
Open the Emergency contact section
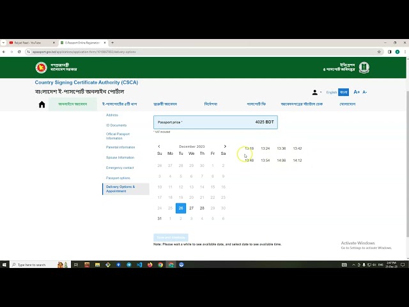(120, 168)
